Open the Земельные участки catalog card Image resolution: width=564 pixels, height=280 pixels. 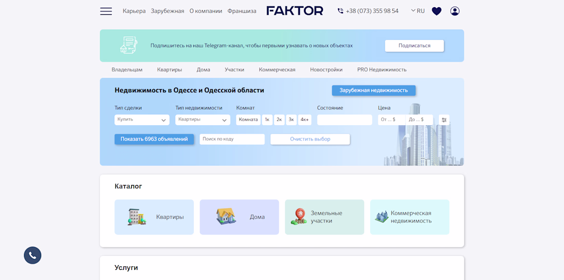(x=325, y=217)
